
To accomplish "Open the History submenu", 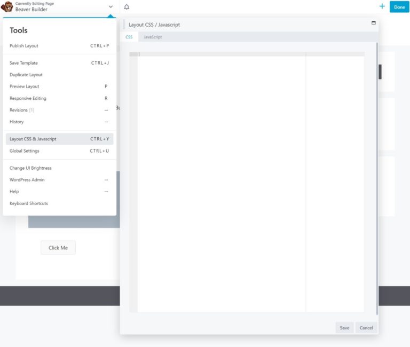I will (x=59, y=122).
